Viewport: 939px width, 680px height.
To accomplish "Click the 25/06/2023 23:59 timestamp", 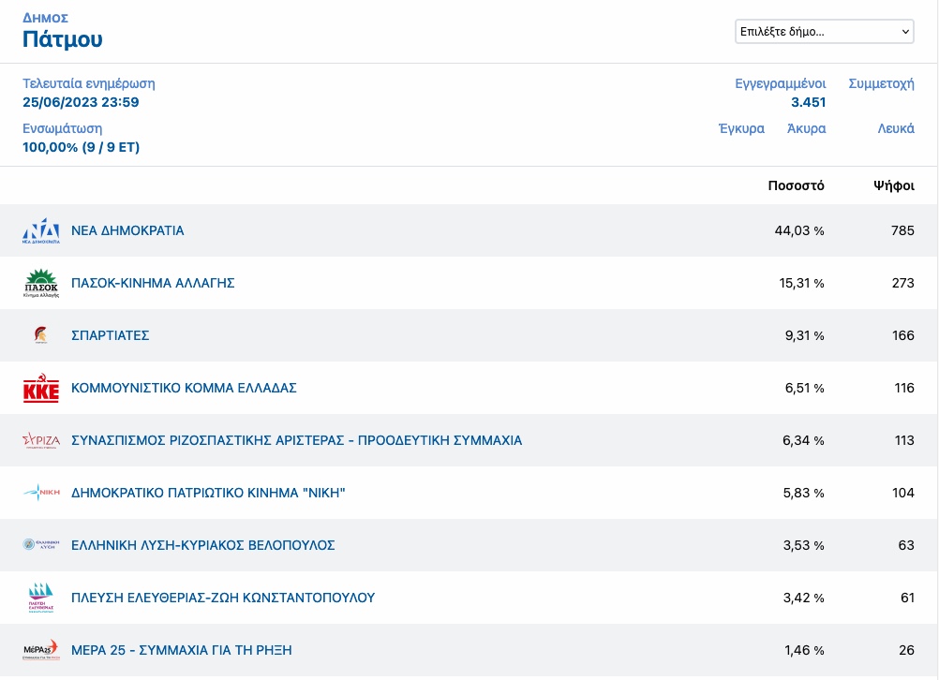I will [81, 102].
